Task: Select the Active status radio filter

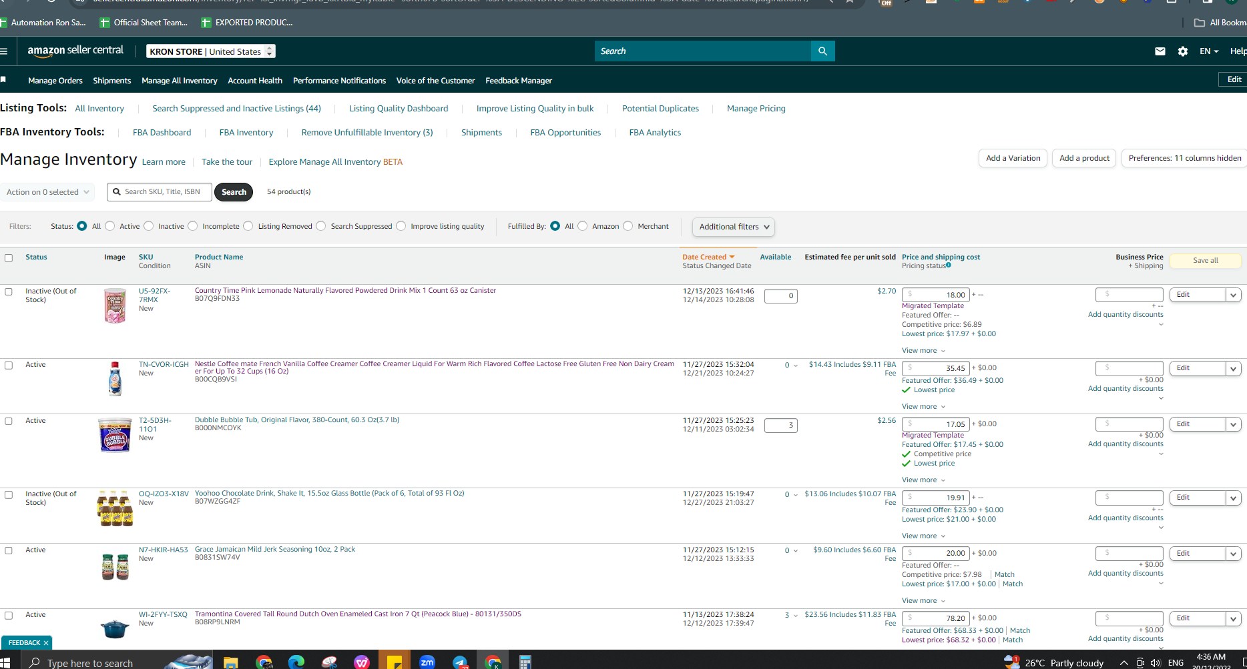Action: pos(110,226)
